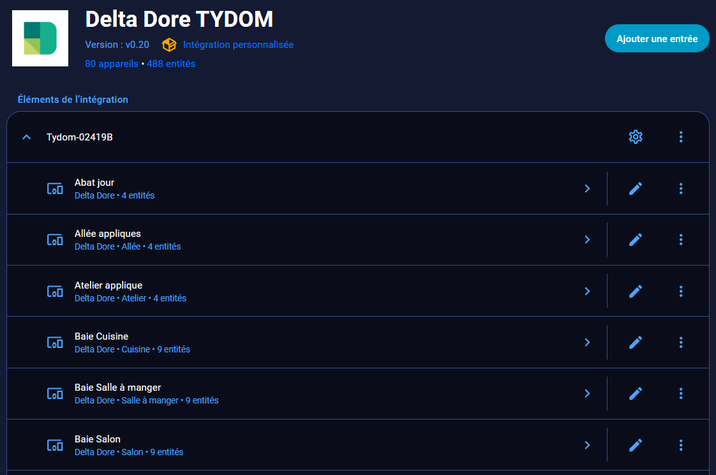Open Intégration personnalisée link
Image resolution: width=716 pixels, height=475 pixels.
[x=239, y=45]
